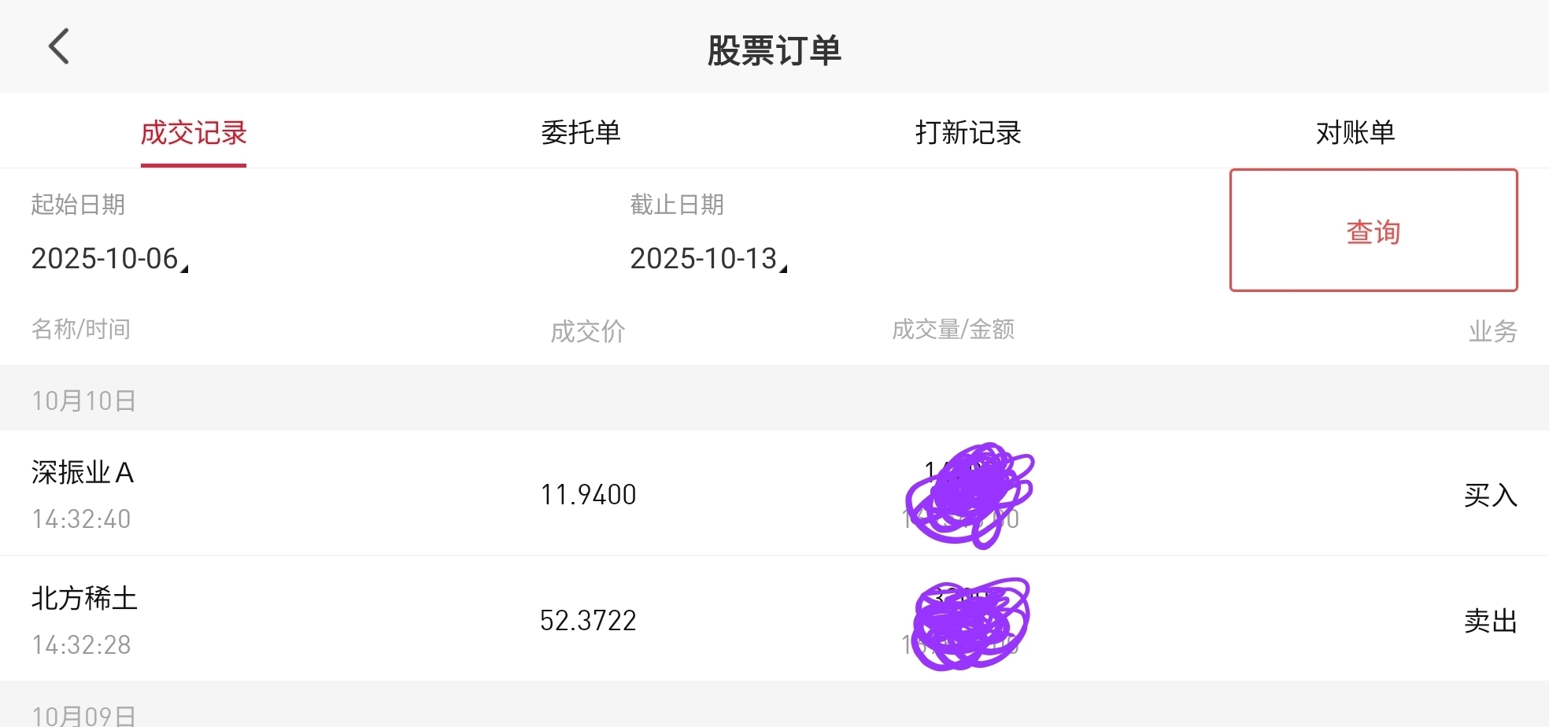The image size is (1549, 727).
Task: Open the 对账单 tab
Action: (x=1355, y=132)
